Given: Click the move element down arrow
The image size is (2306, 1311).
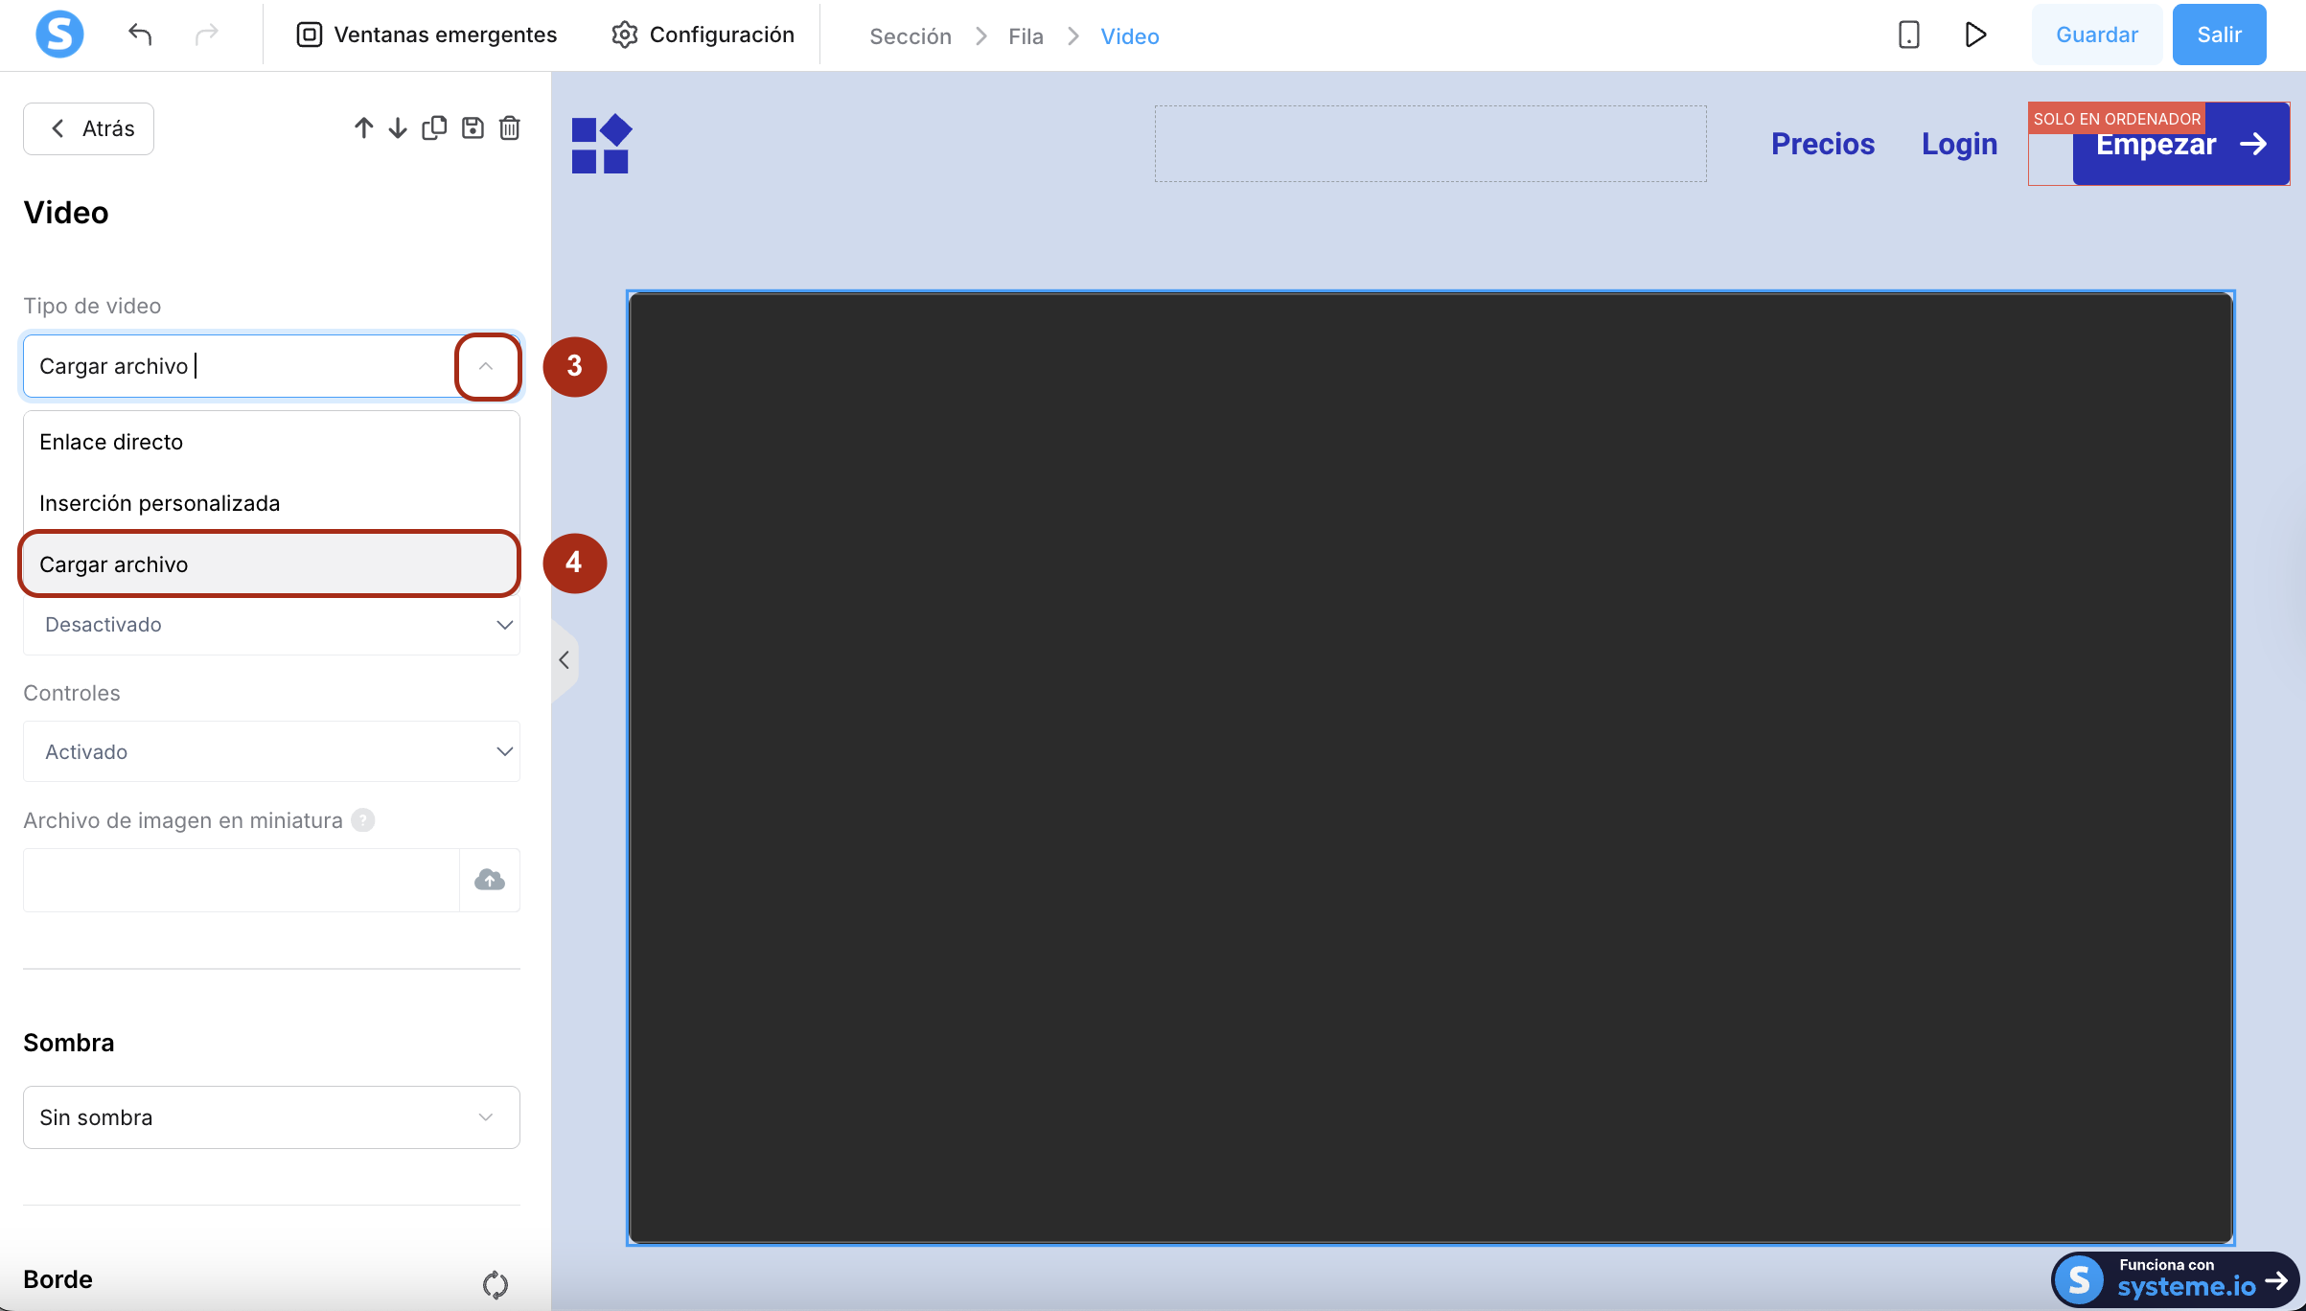Looking at the screenshot, I should tap(398, 127).
